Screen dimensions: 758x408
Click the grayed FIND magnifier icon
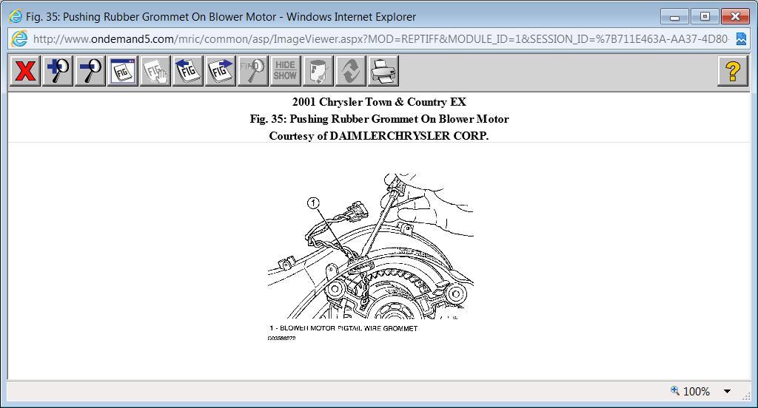click(x=253, y=71)
